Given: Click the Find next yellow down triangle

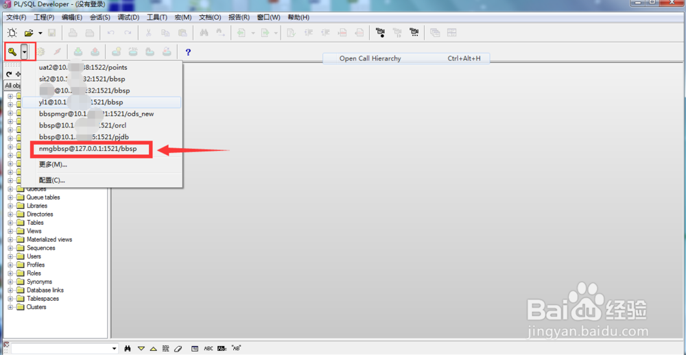Looking at the screenshot, I should click(141, 348).
